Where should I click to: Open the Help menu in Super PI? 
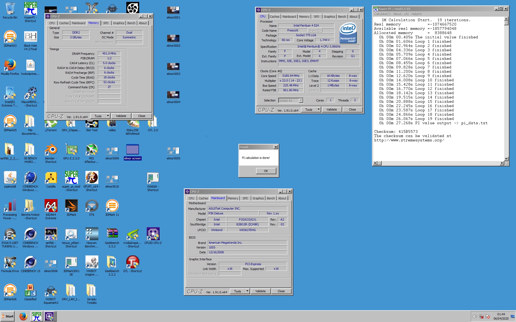pyautogui.click(x=417, y=14)
